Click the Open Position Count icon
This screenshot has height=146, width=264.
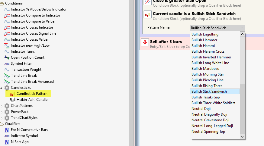[7, 57]
